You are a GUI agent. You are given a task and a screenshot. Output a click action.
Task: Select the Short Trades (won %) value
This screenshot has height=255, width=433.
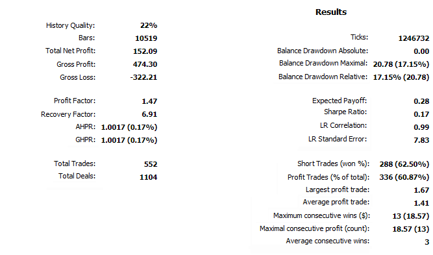click(404, 164)
